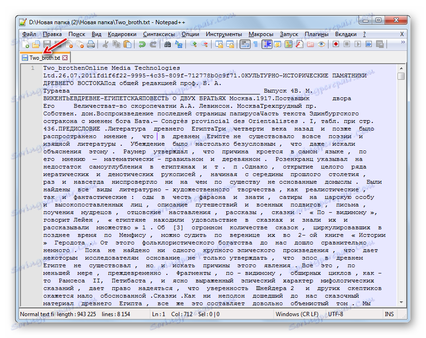
Task: Open the Вид menu
Action: point(97,34)
